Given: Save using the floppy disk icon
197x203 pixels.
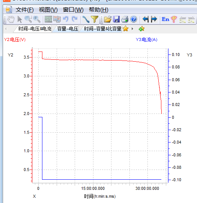Looking at the screenshot, I should point(116,20).
